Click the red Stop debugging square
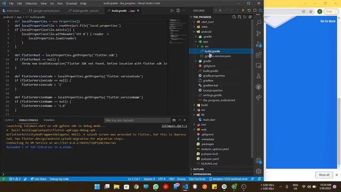This screenshot has height=192, width=341. (x=255, y=11)
